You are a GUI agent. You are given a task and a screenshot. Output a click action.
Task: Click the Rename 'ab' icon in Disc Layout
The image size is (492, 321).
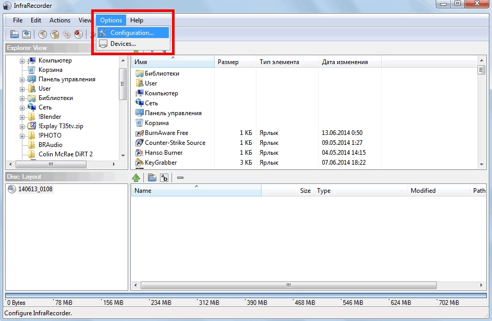point(164,178)
